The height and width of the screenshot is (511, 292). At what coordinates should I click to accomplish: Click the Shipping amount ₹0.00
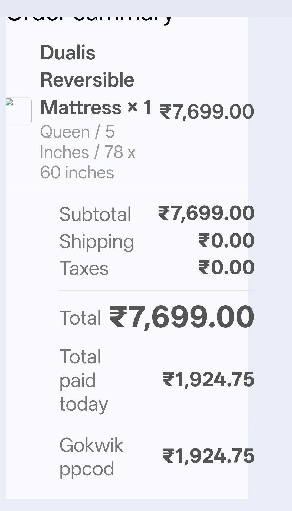click(226, 241)
